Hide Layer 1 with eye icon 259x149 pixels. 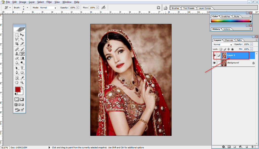coord(214,55)
